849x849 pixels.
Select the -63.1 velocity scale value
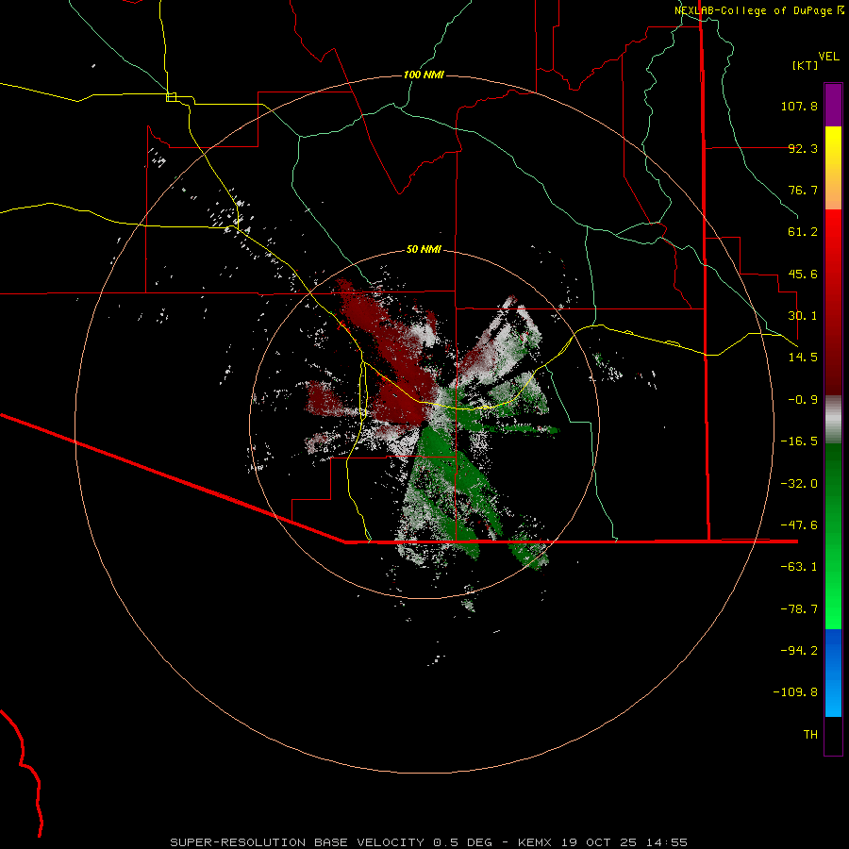tap(799, 567)
